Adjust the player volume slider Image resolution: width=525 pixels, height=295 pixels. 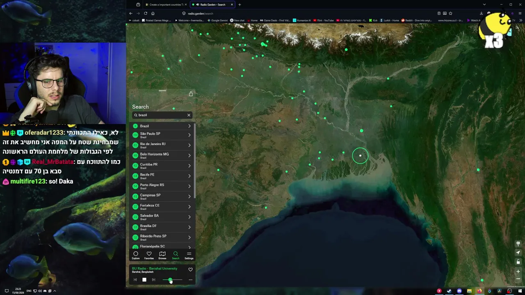coord(172,280)
